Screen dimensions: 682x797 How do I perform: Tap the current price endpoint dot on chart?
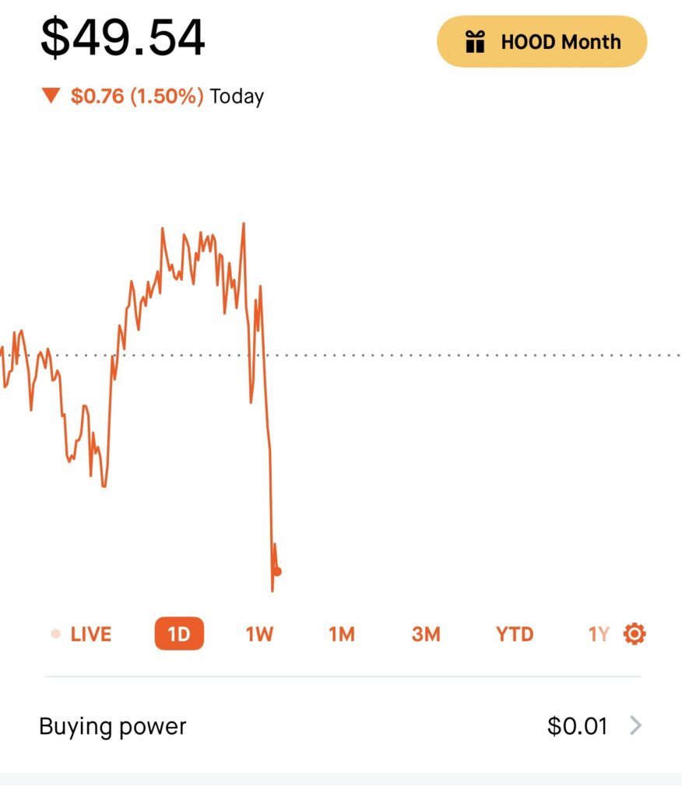[276, 572]
